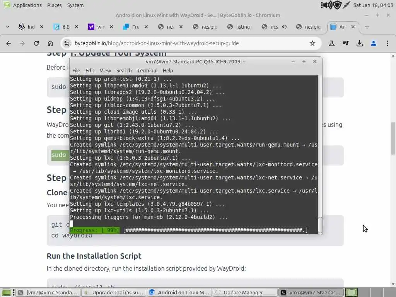Image resolution: width=396 pixels, height=297 pixels.
Task: Switch to Upgrade Tool taskbar window
Action: (114, 292)
